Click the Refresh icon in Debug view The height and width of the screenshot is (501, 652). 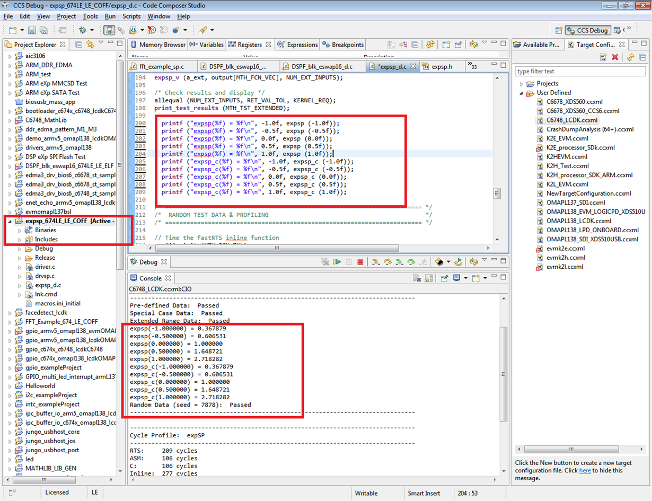coord(474,262)
